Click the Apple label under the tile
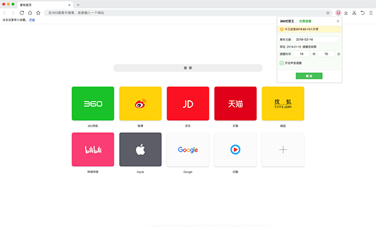This screenshot has width=376, height=227. click(x=140, y=172)
